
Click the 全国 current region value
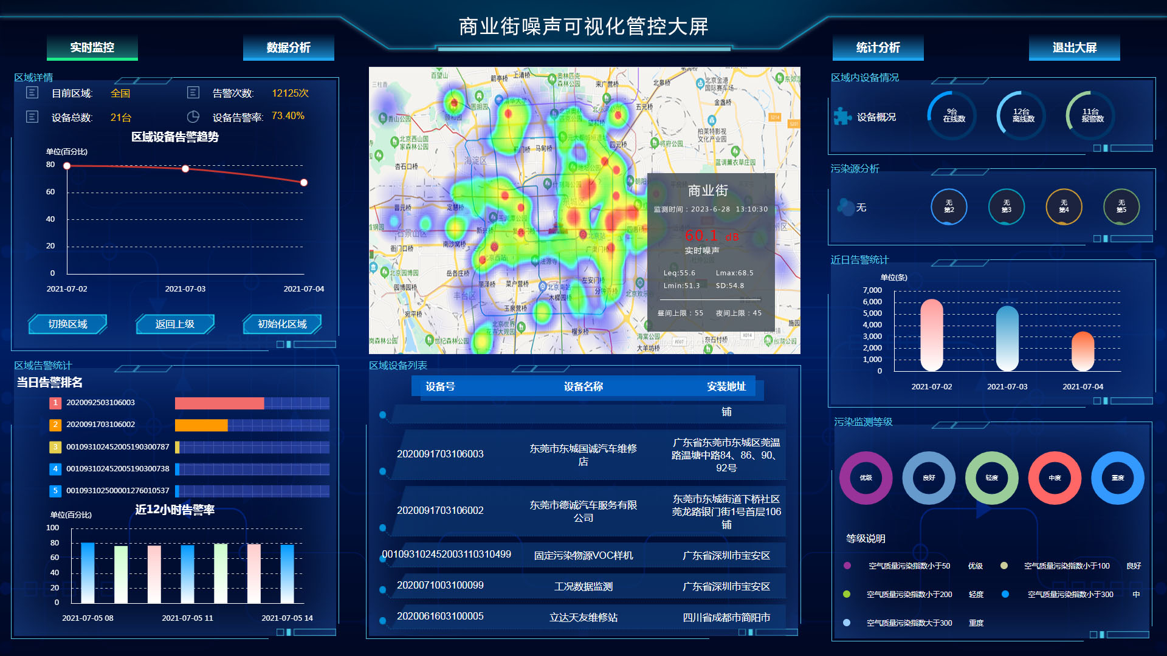tap(120, 93)
